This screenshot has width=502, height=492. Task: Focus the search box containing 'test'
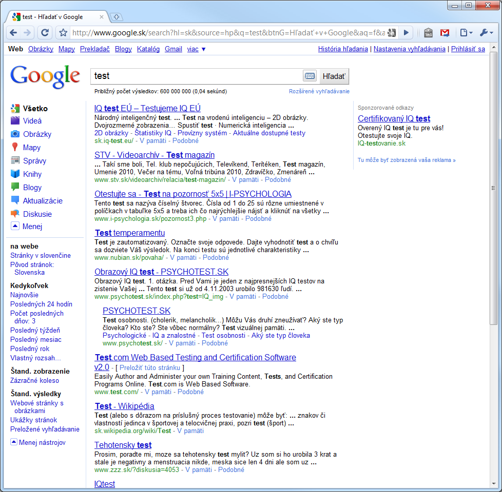[x=197, y=76]
